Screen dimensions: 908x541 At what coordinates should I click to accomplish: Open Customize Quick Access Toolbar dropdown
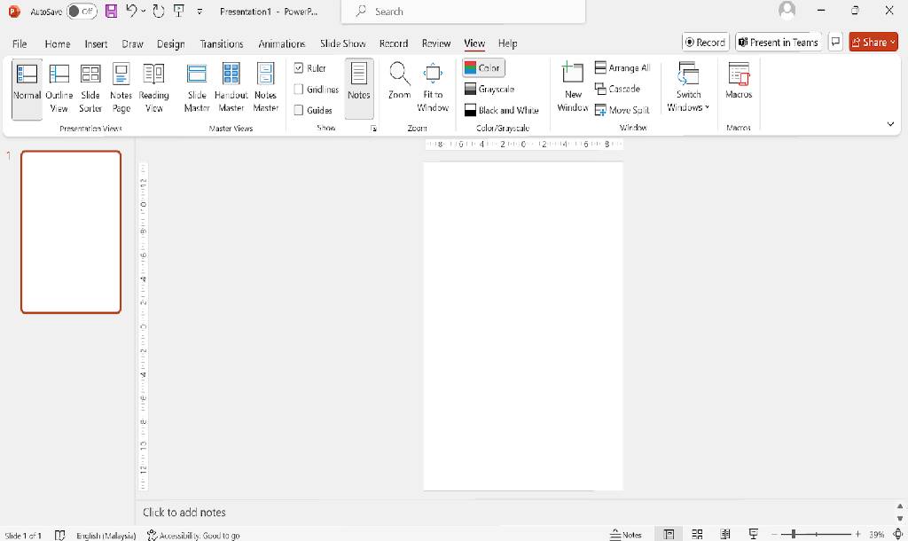point(200,11)
